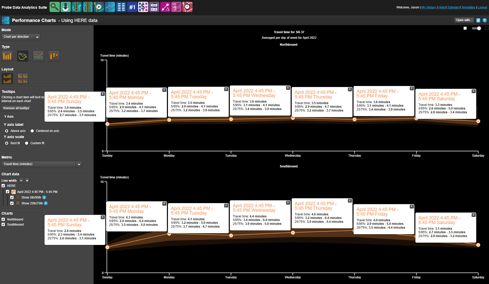Open the Open with... menu

click(464, 20)
